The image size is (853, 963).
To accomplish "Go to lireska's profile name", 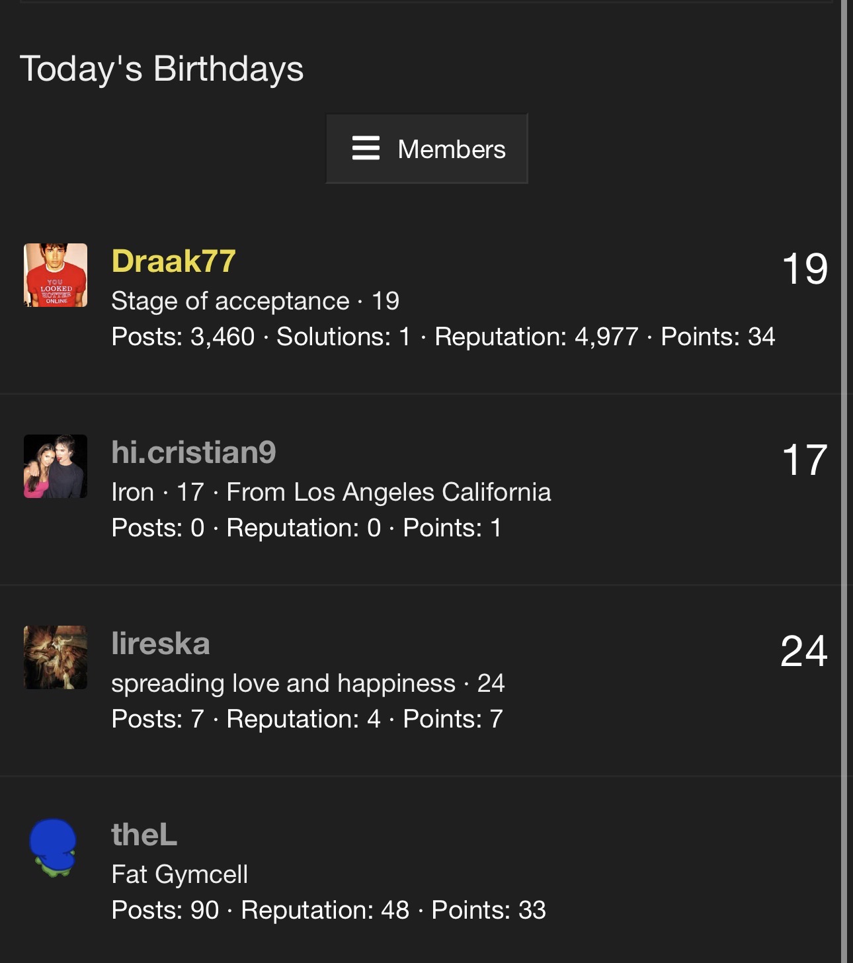I will pos(160,643).
